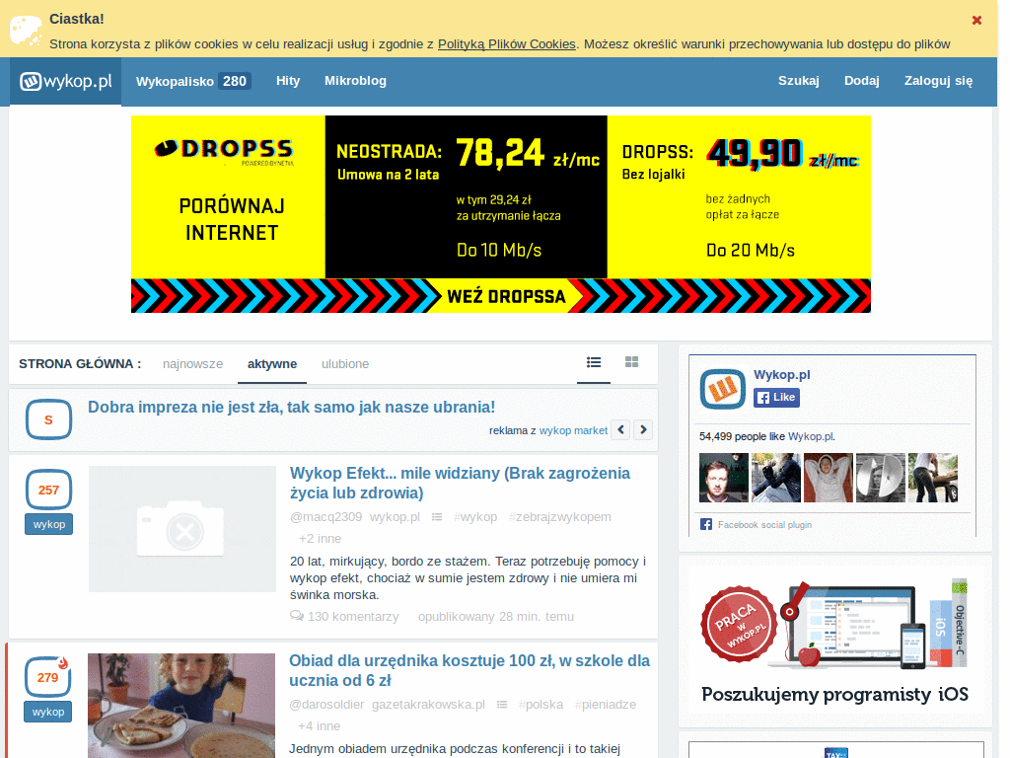Click list icon next to #wykop tag
Viewport: 1010px width, 758px height.
pos(437,517)
